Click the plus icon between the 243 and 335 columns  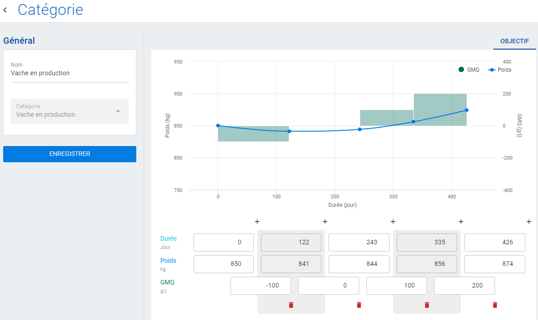point(393,222)
